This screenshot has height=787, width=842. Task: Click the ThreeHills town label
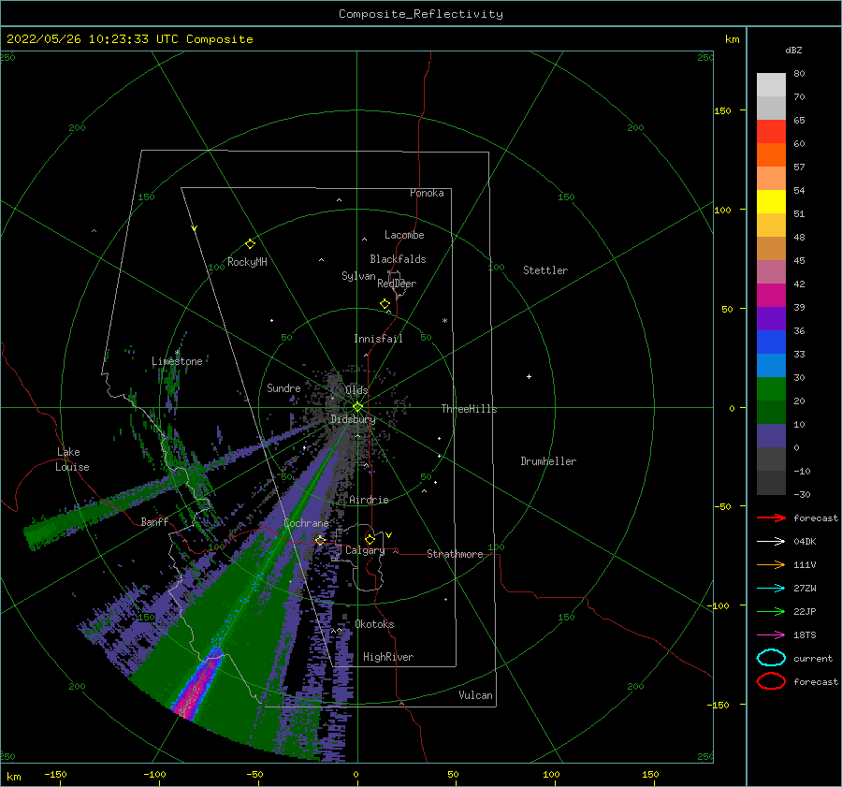click(469, 409)
